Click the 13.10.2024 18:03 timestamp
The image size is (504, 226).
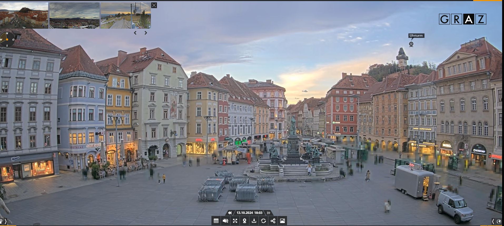tap(249, 213)
